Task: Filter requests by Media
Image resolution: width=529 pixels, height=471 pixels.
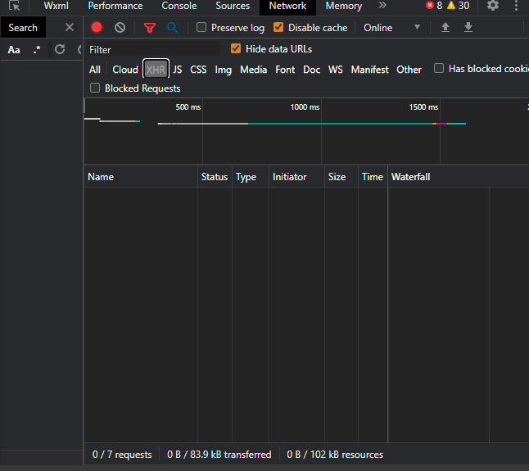Action: 253,70
